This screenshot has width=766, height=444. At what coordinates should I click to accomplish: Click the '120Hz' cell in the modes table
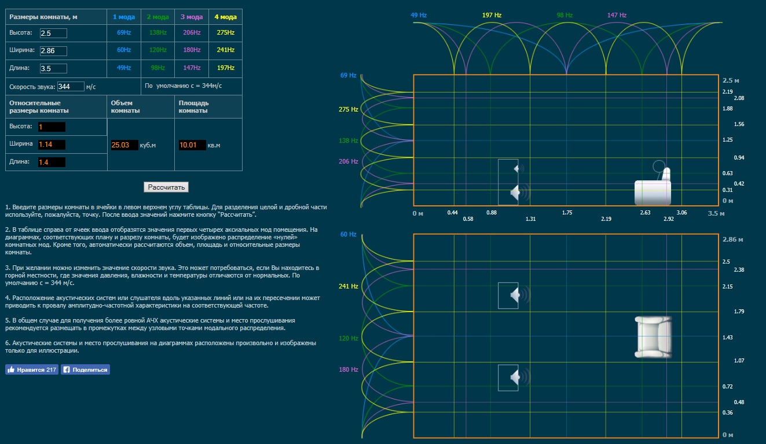point(157,50)
